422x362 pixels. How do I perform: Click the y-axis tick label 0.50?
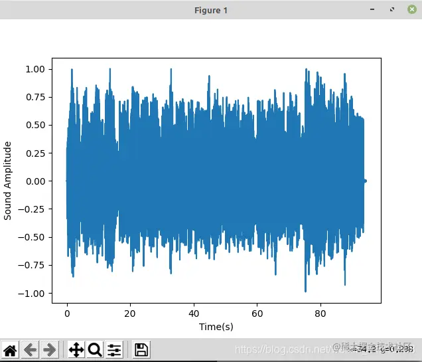(35, 125)
